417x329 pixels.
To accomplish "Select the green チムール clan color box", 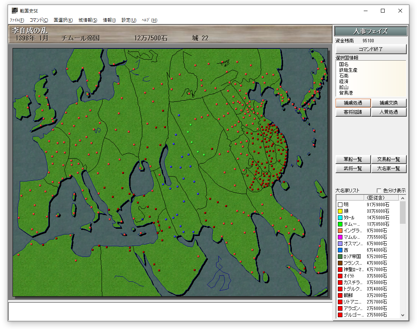I will (340, 224).
